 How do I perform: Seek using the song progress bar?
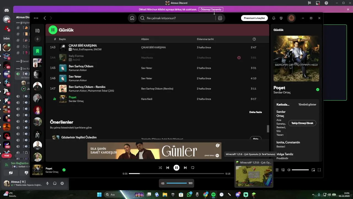click(x=176, y=174)
